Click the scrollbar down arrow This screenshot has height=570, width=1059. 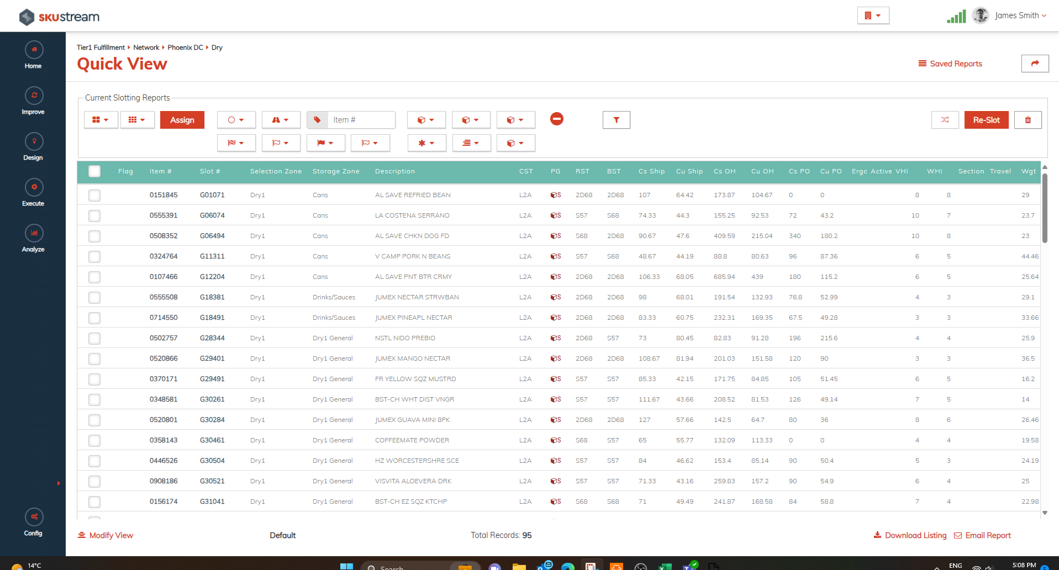[x=1045, y=513]
